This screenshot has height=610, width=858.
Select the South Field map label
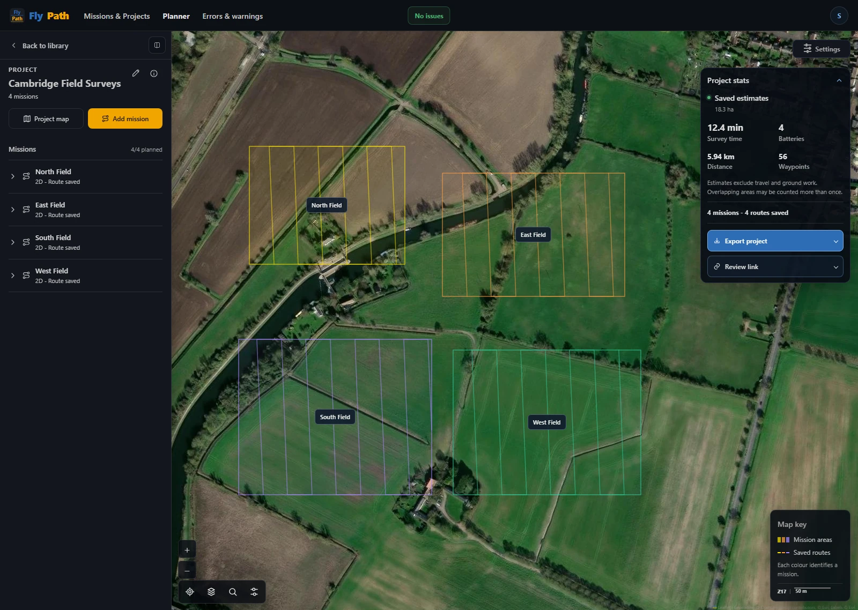335,417
